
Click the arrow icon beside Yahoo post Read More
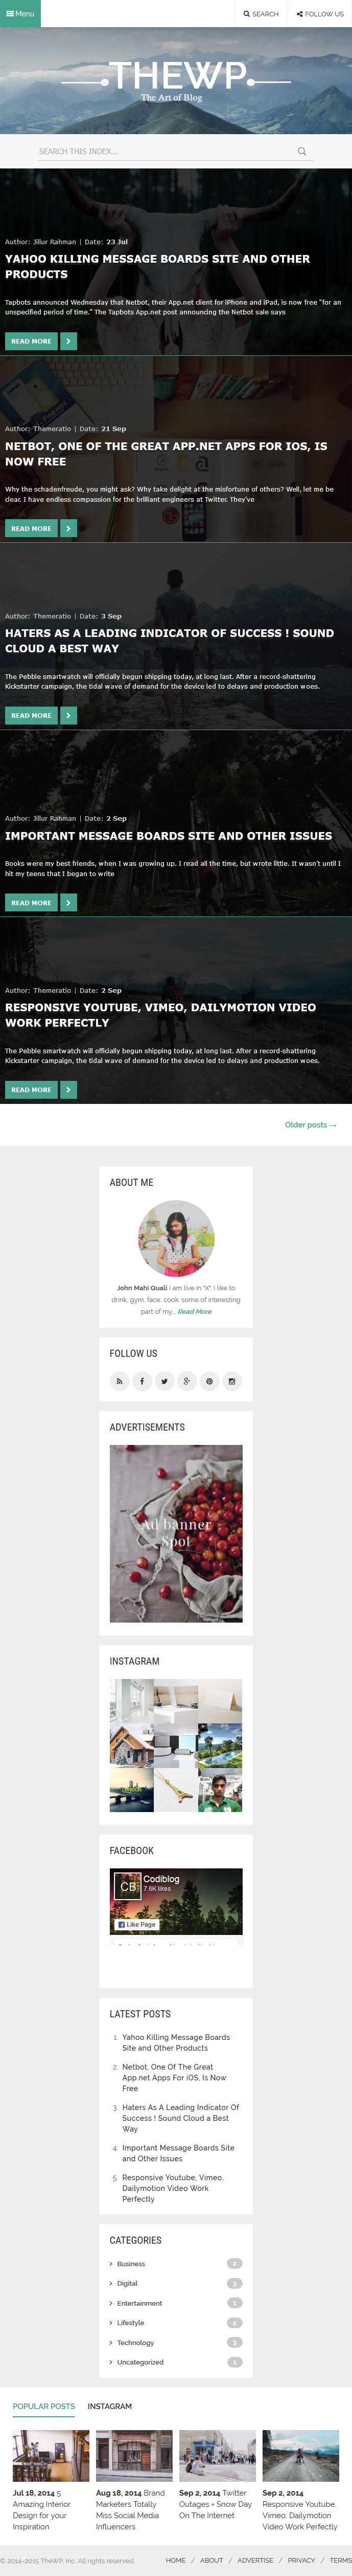[x=69, y=341]
